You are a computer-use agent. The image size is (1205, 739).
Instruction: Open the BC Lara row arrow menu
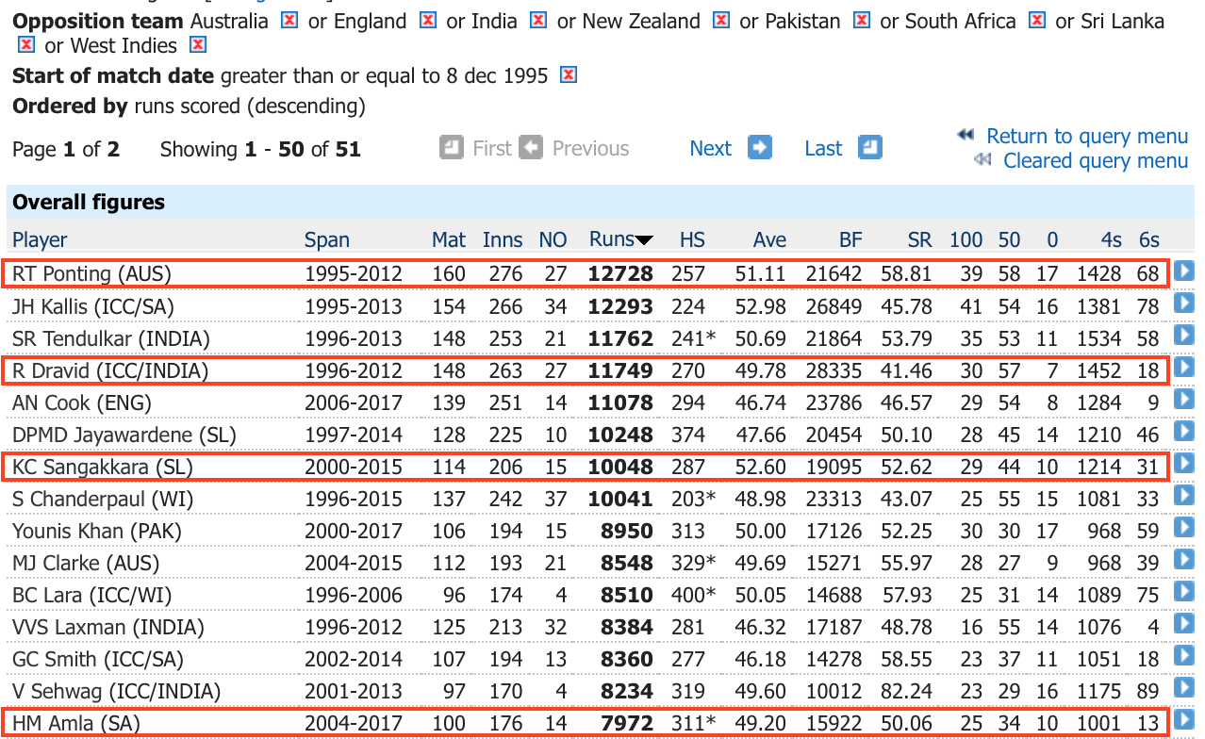1183,592
